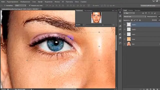The image size is (160, 90).
Task: Filter layers by shape layers icon
Action: tap(152, 13)
